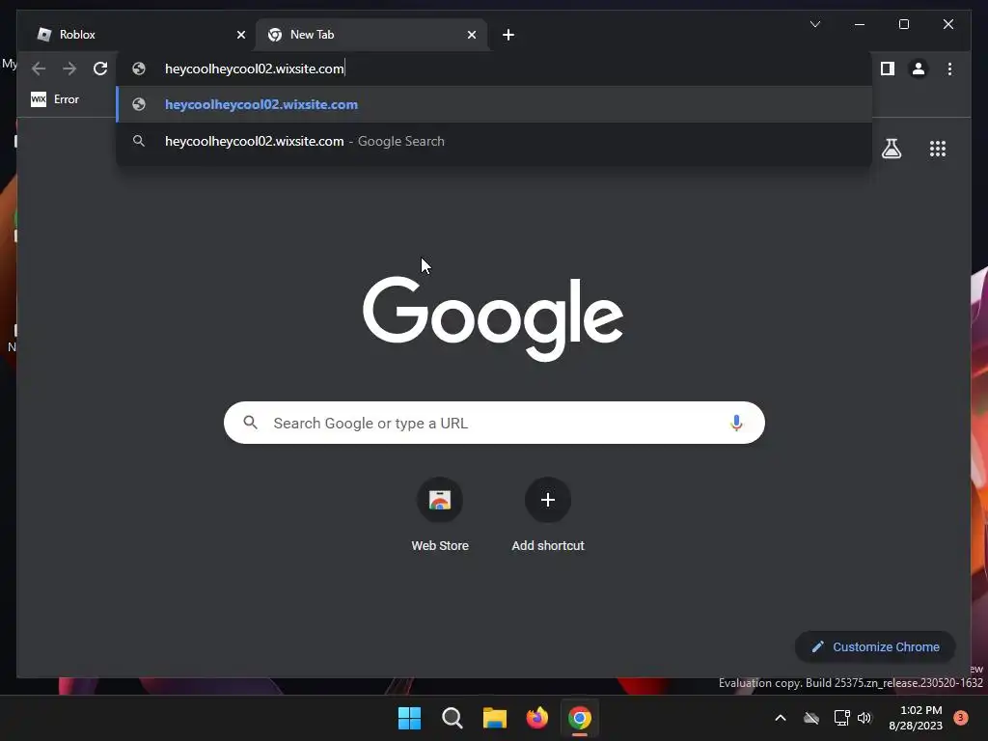Click the Google logo
The image size is (988, 741).
(x=493, y=318)
